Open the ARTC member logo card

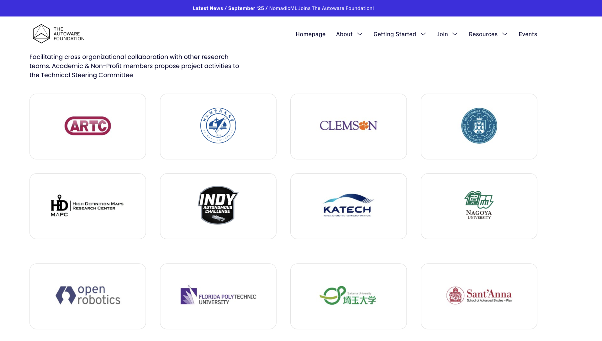coord(88,126)
